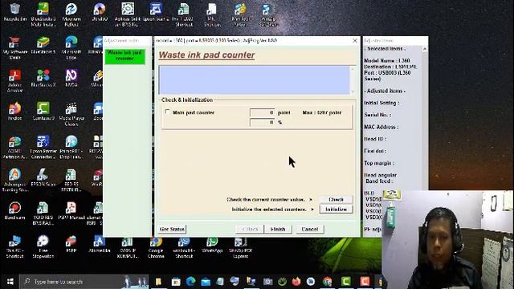This screenshot has width=514, height=289.
Task: Close the Waste ink pad counter dialog
Action: click(x=355, y=41)
